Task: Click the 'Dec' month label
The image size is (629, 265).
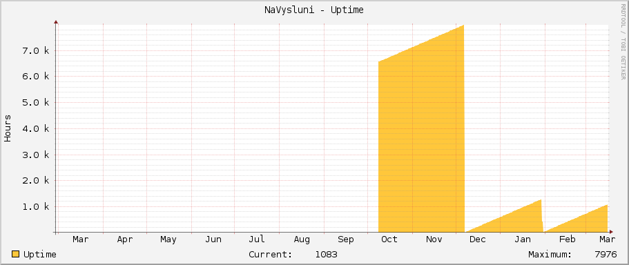Action: 477,239
